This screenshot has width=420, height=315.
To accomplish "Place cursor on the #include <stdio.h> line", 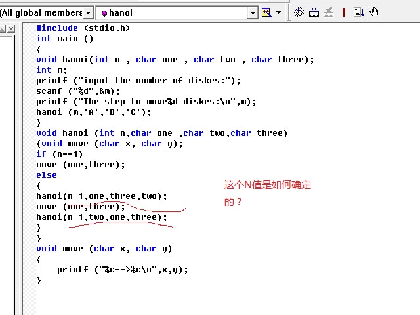I will [83, 28].
